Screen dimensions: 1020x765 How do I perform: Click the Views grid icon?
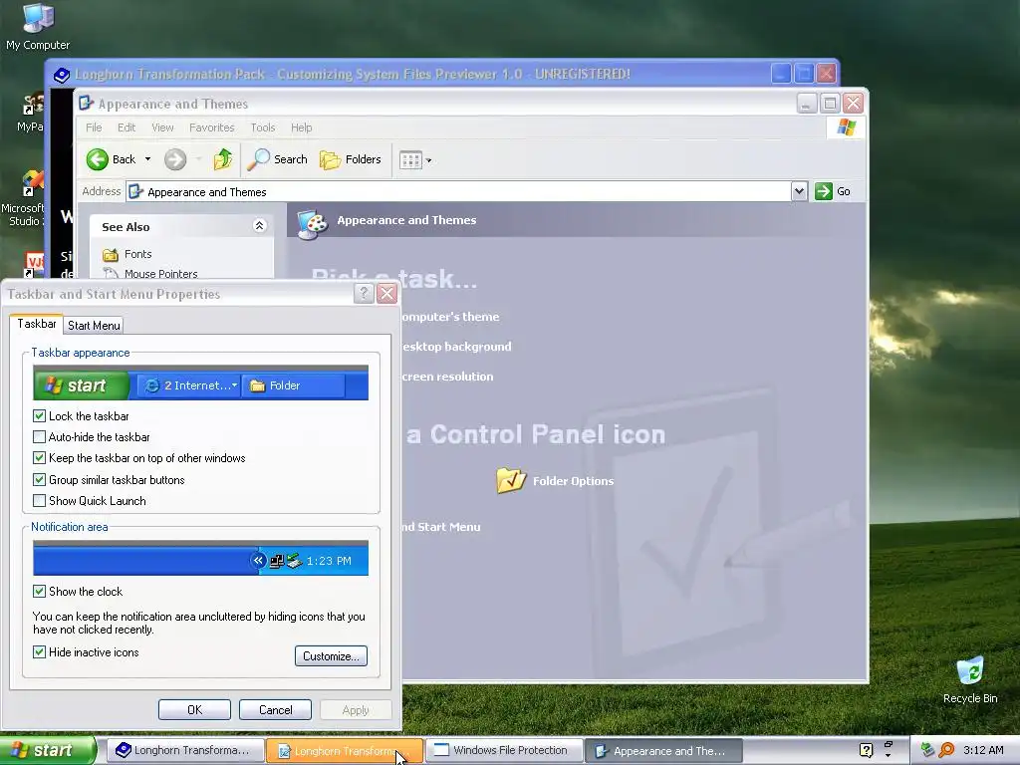(x=410, y=160)
